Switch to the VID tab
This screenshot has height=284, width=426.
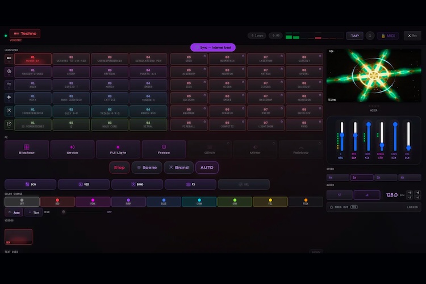point(83,184)
